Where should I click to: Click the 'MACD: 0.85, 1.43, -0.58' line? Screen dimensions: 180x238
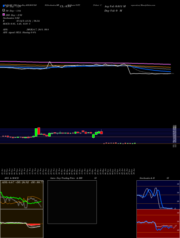tap(17, 24)
